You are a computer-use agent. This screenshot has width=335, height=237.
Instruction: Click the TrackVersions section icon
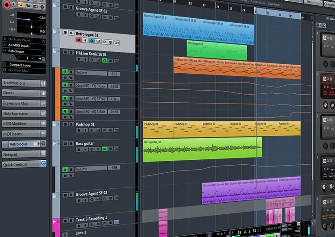point(43,83)
